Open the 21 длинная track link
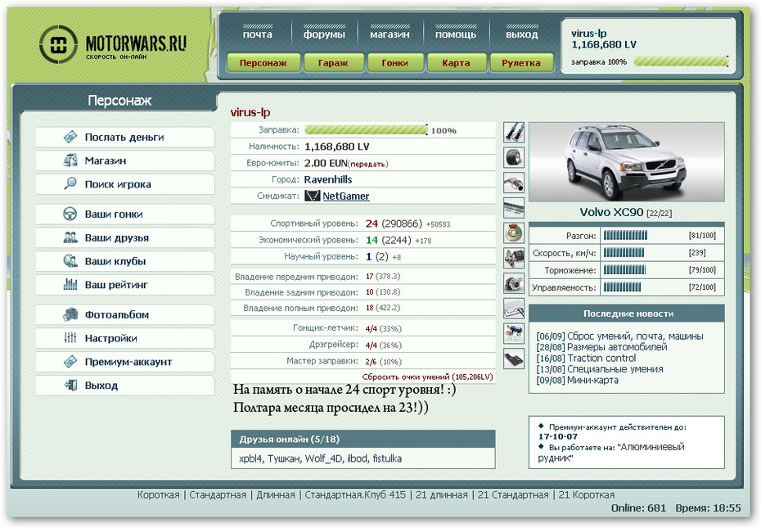761x528 pixels. (x=442, y=494)
